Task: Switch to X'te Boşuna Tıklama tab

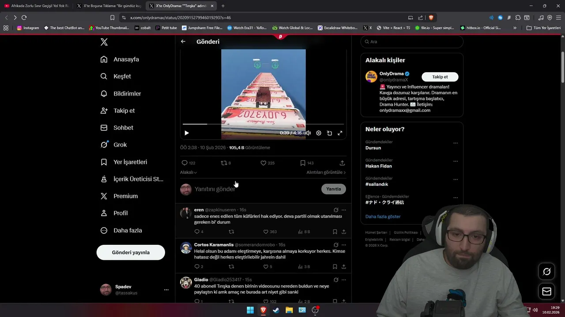Action: [109, 6]
